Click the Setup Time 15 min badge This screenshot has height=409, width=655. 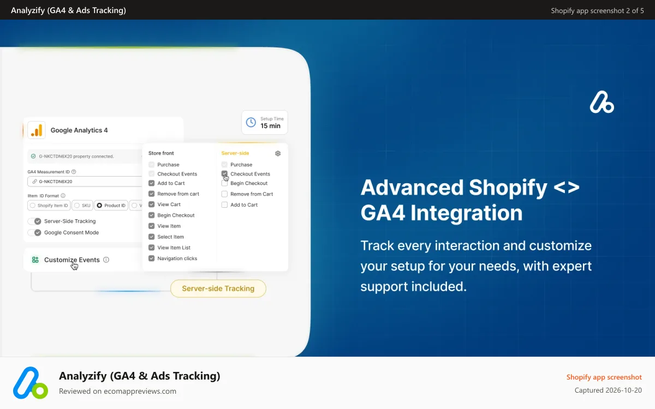pyautogui.click(x=265, y=123)
